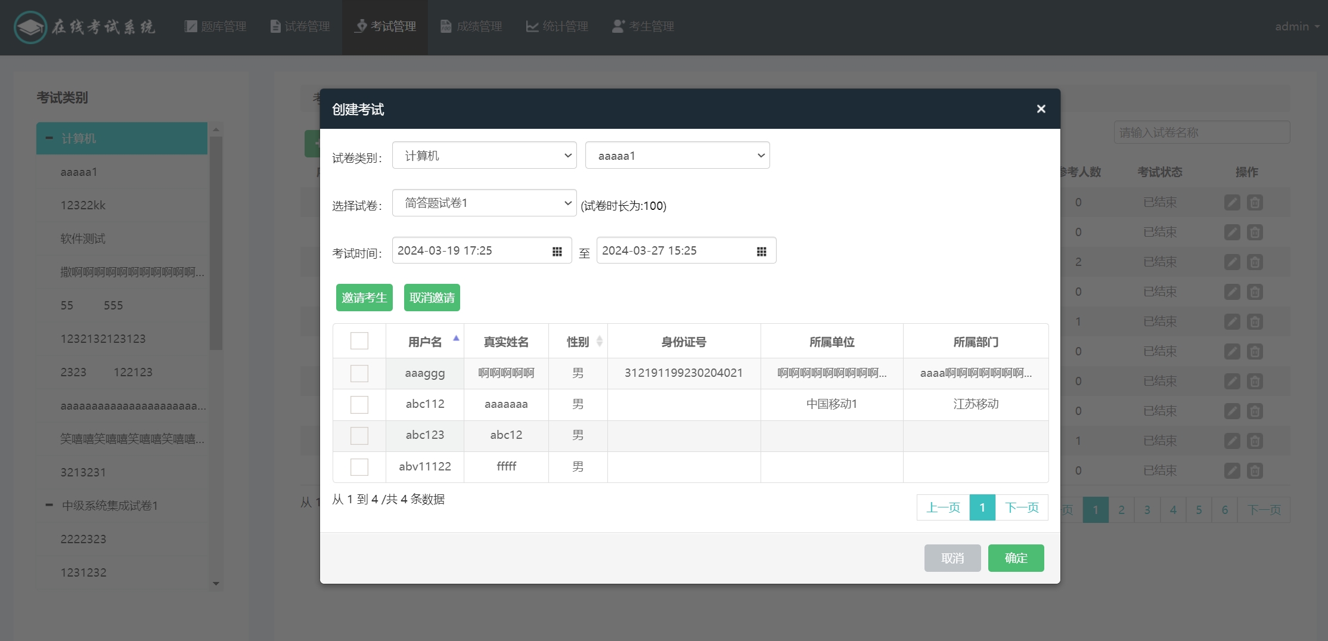Screen dimensions: 1328x641
Task: Open 统计管理 in the top navigation
Action: [557, 26]
